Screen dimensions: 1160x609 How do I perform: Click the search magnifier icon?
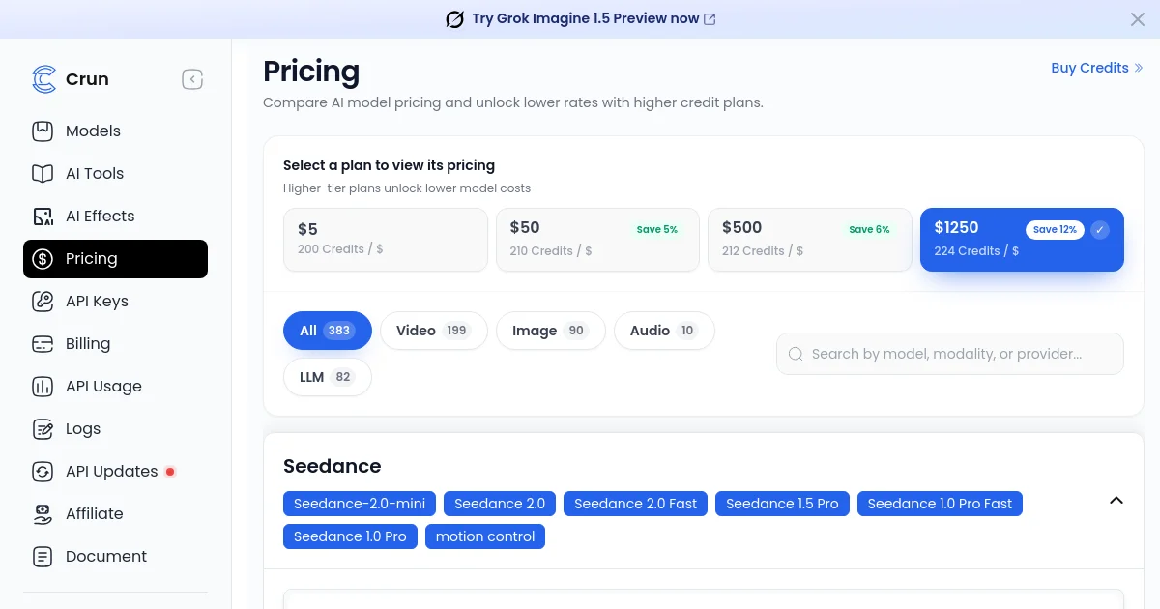(797, 354)
